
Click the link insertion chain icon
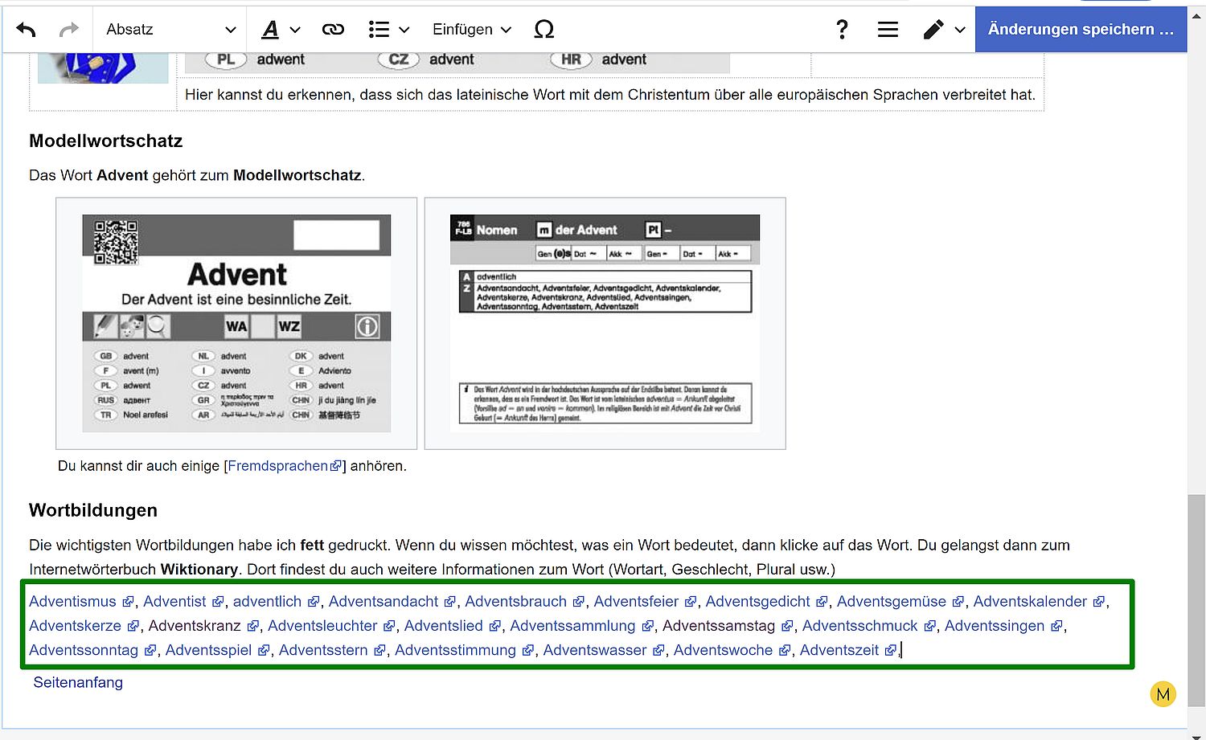(333, 30)
